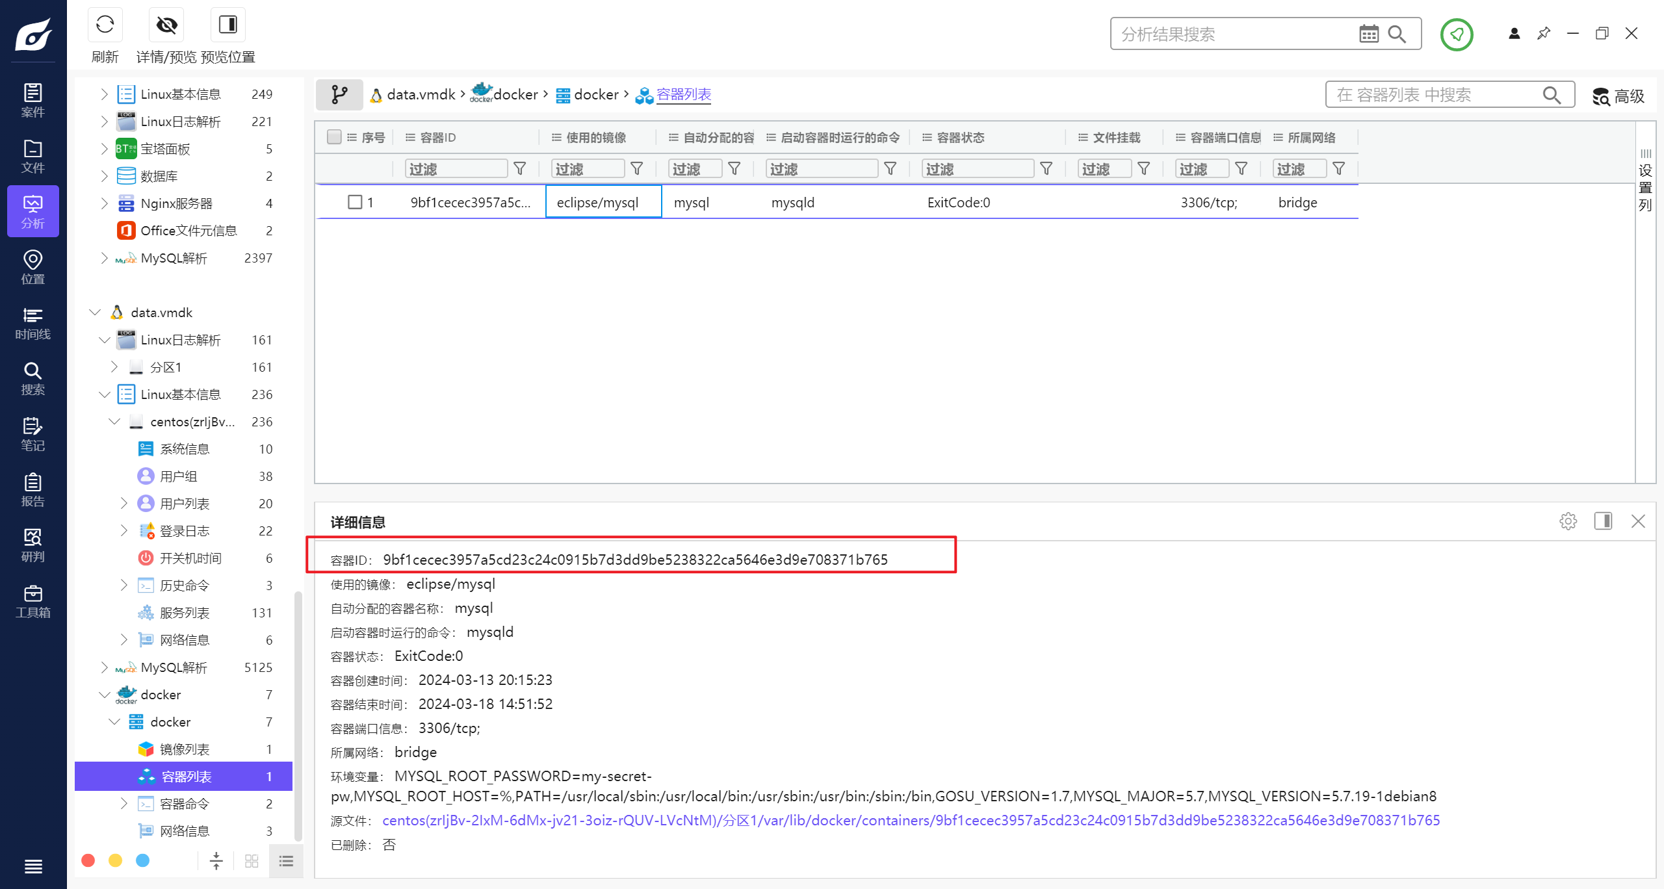Open the timeline (时间线) sidebar section
The image size is (1664, 889).
(32, 323)
